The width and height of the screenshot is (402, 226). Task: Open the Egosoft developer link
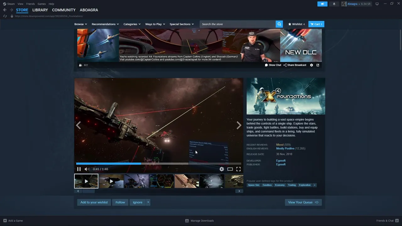pos(281,160)
